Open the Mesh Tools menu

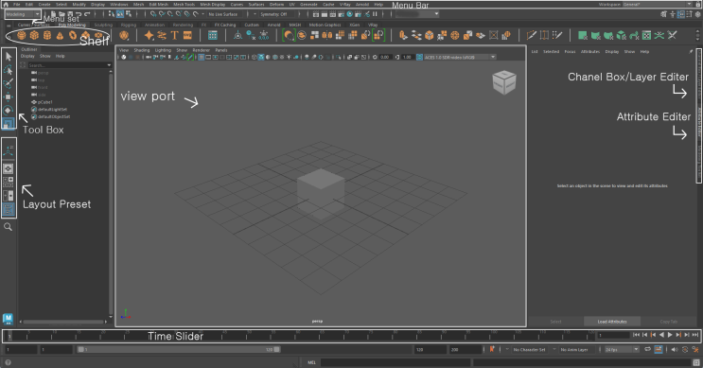(184, 5)
